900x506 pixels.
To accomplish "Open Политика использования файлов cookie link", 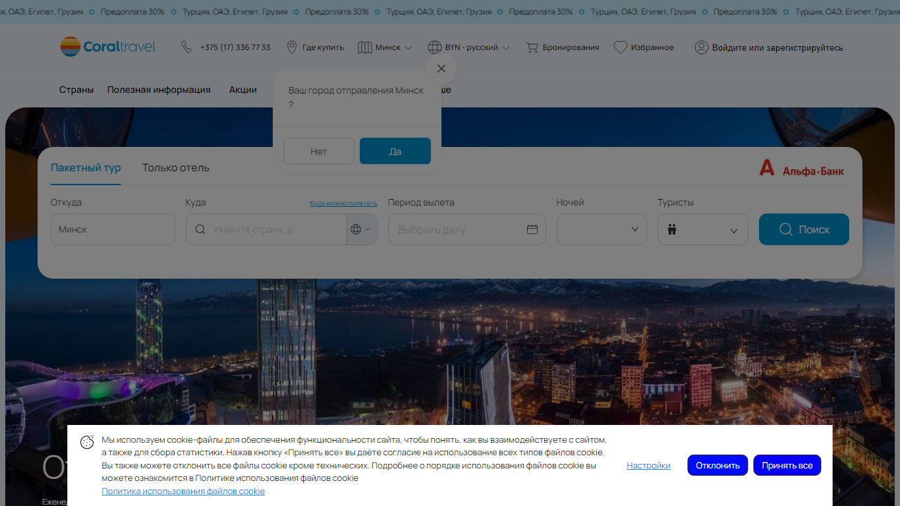I will pos(183,492).
